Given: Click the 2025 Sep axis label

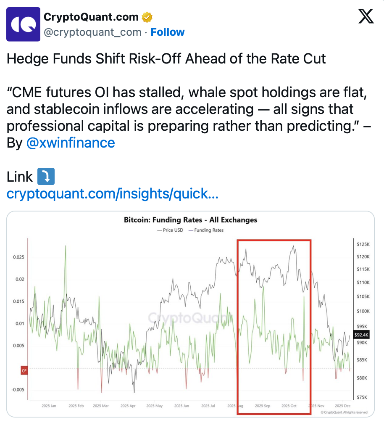Looking at the screenshot, I should click(x=262, y=406).
